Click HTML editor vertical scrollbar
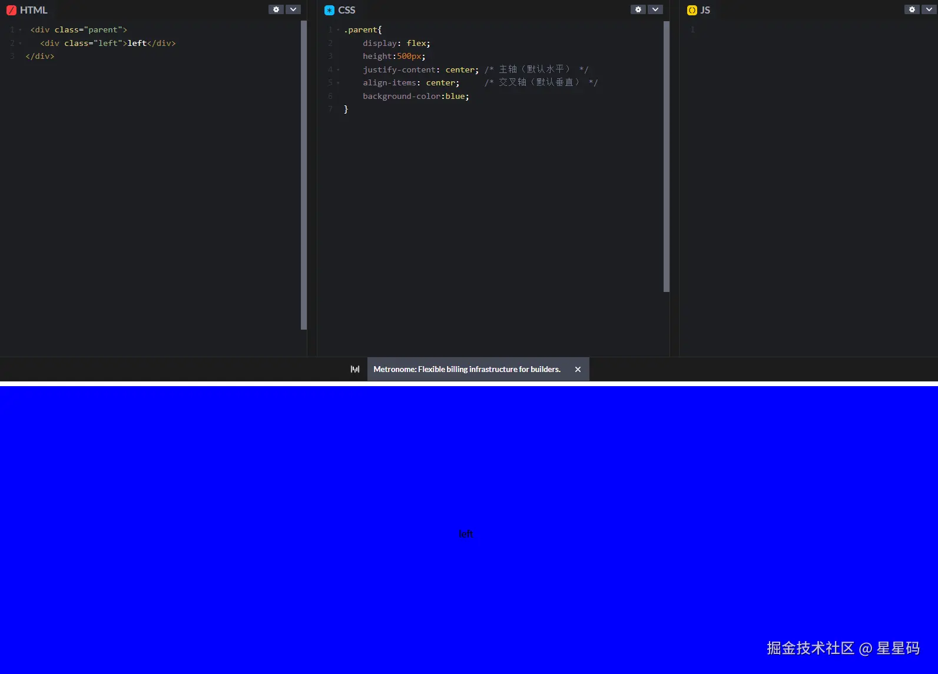The height and width of the screenshot is (674, 938). click(x=304, y=175)
